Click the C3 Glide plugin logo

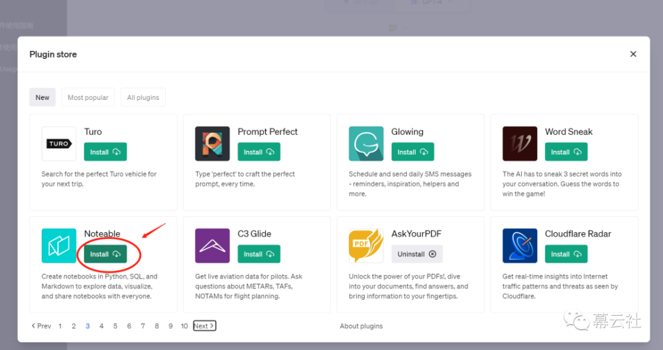click(x=212, y=245)
